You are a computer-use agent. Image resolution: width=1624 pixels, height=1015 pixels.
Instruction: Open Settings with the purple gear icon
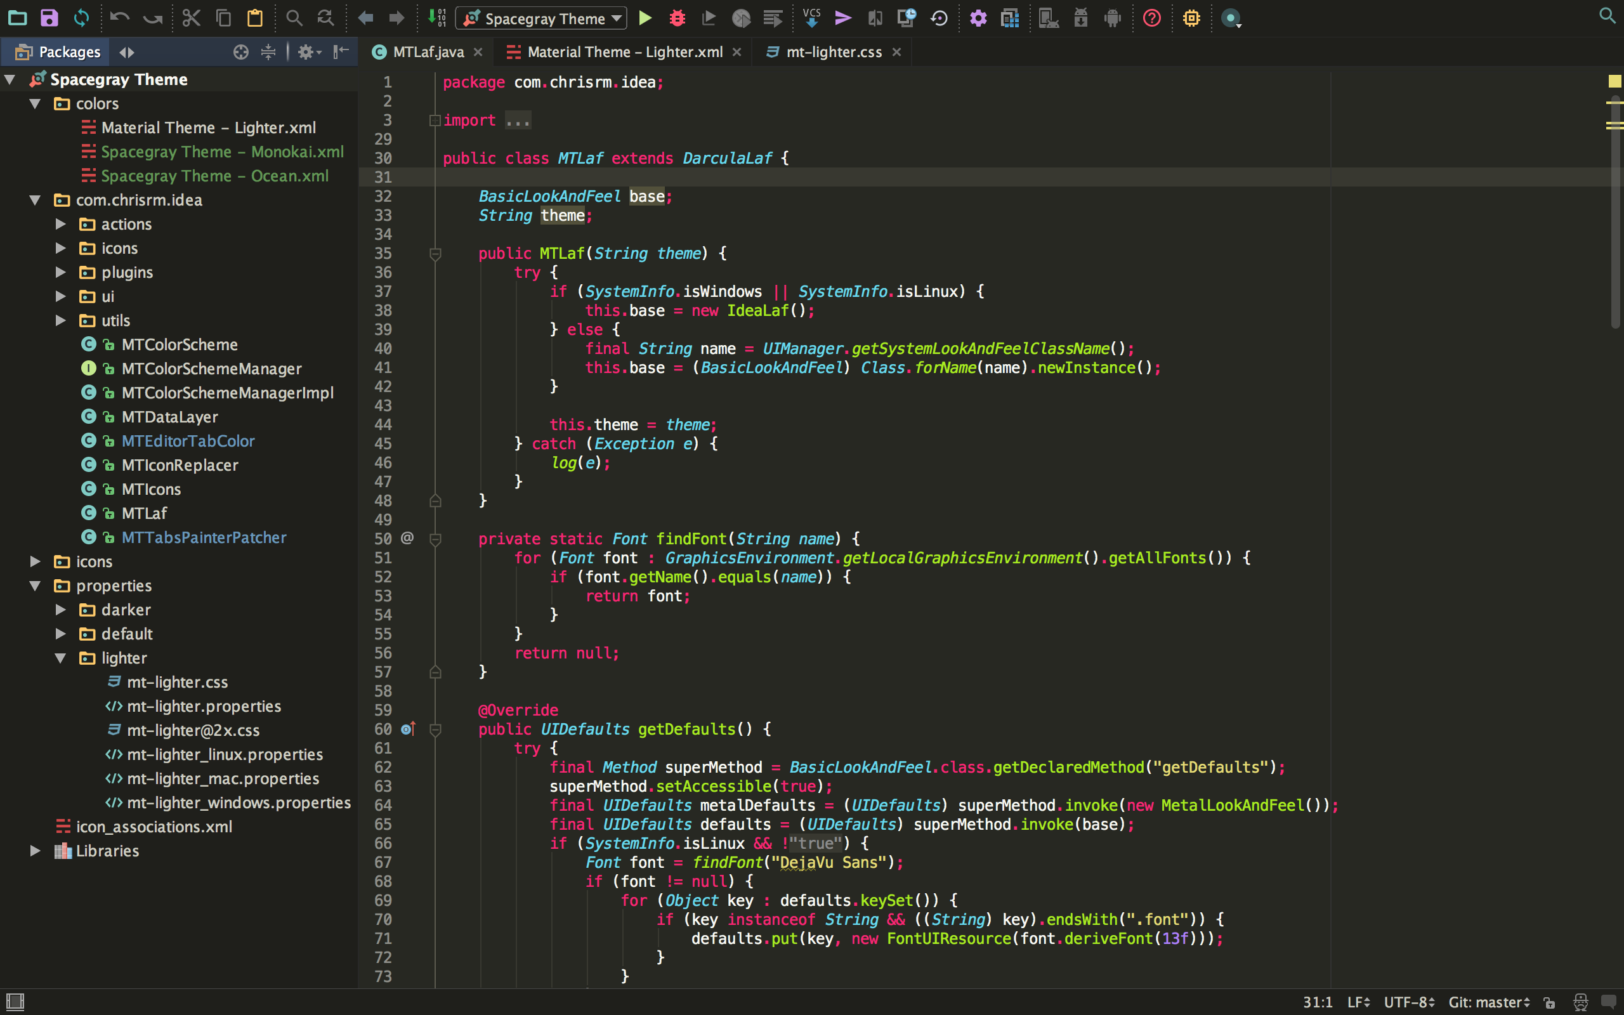(978, 18)
